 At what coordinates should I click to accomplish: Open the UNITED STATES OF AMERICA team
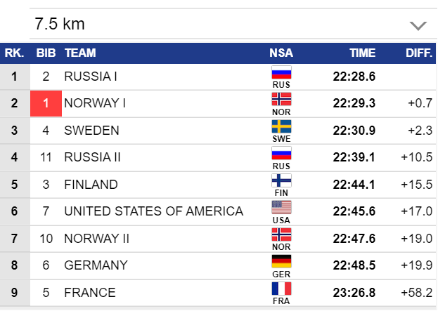pyautogui.click(x=153, y=211)
